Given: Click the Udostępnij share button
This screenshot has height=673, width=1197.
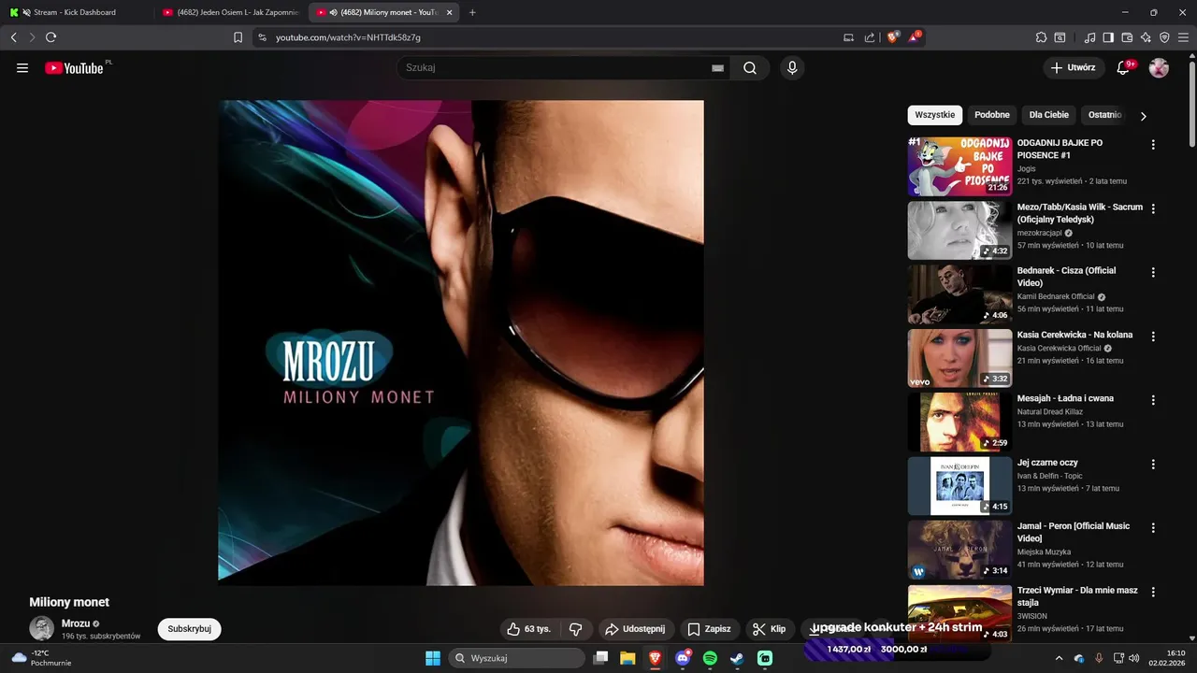Looking at the screenshot, I should 635,629.
